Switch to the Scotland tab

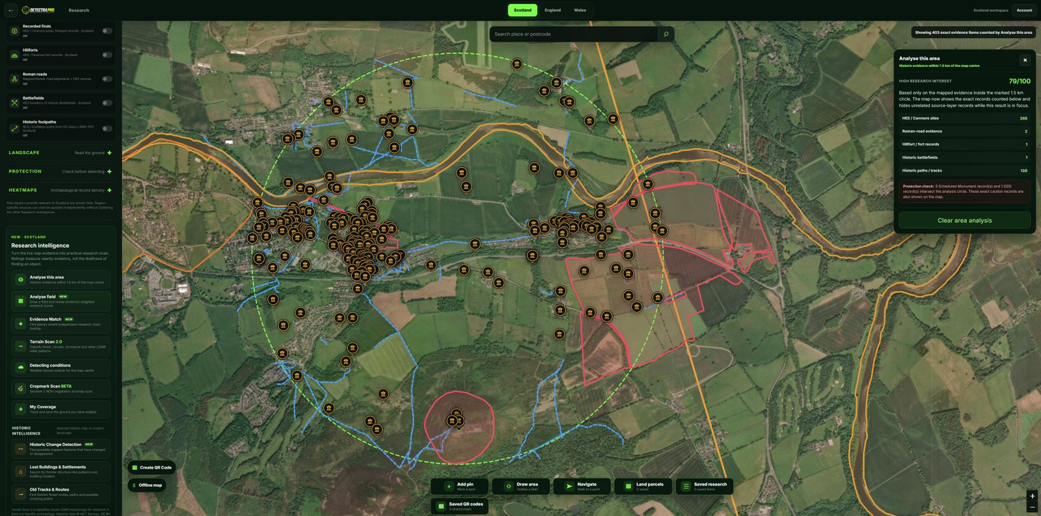522,10
